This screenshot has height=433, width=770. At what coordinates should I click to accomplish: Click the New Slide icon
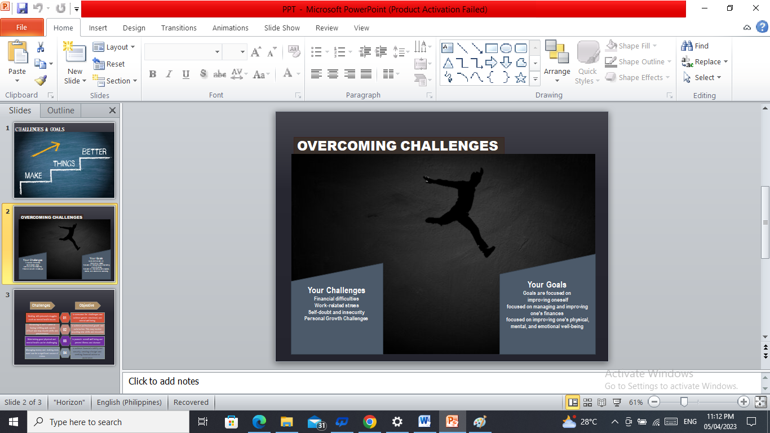[74, 53]
